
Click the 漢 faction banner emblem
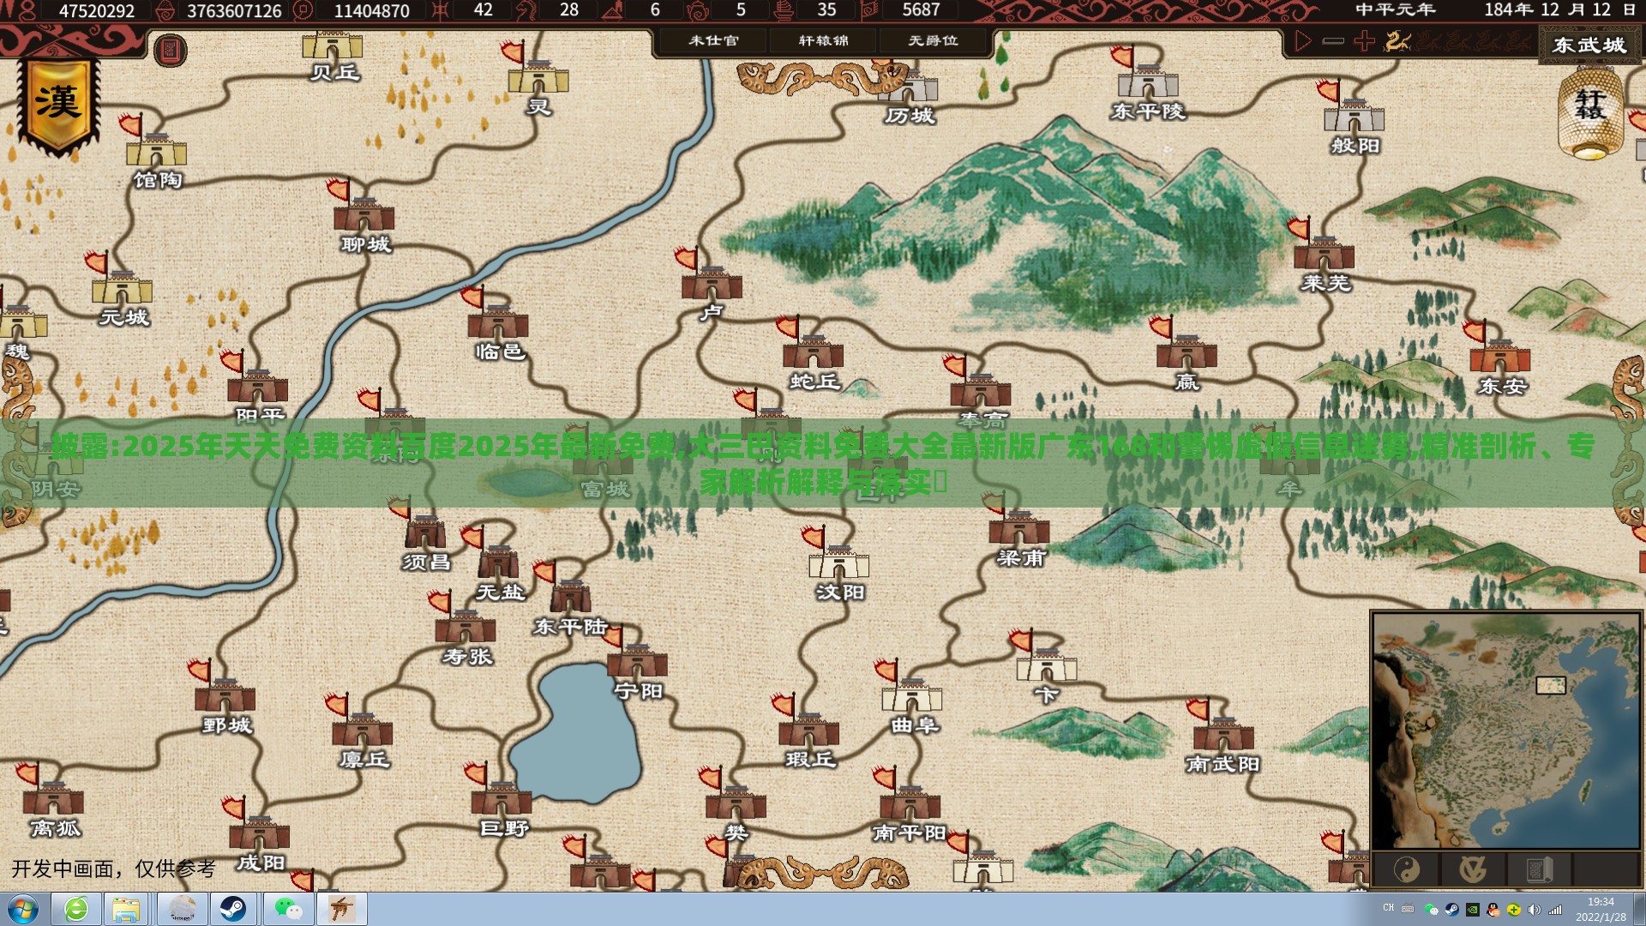(58, 106)
